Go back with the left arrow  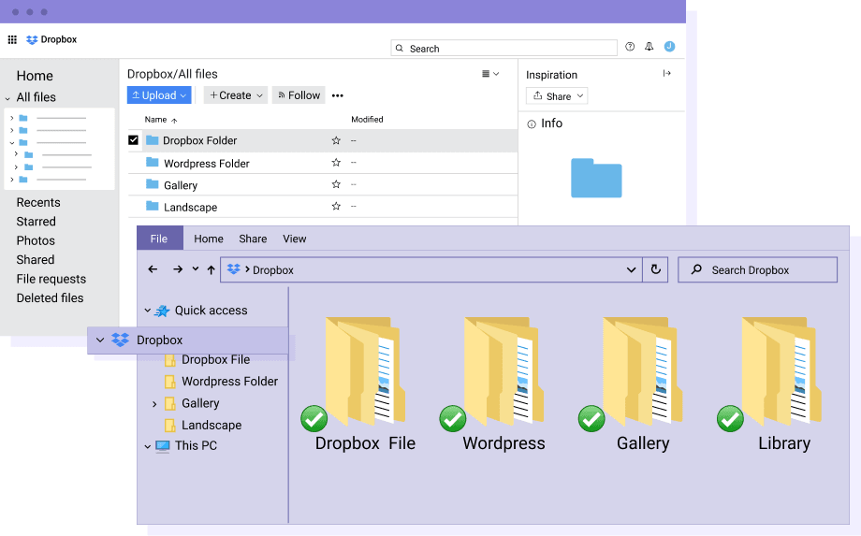click(153, 269)
